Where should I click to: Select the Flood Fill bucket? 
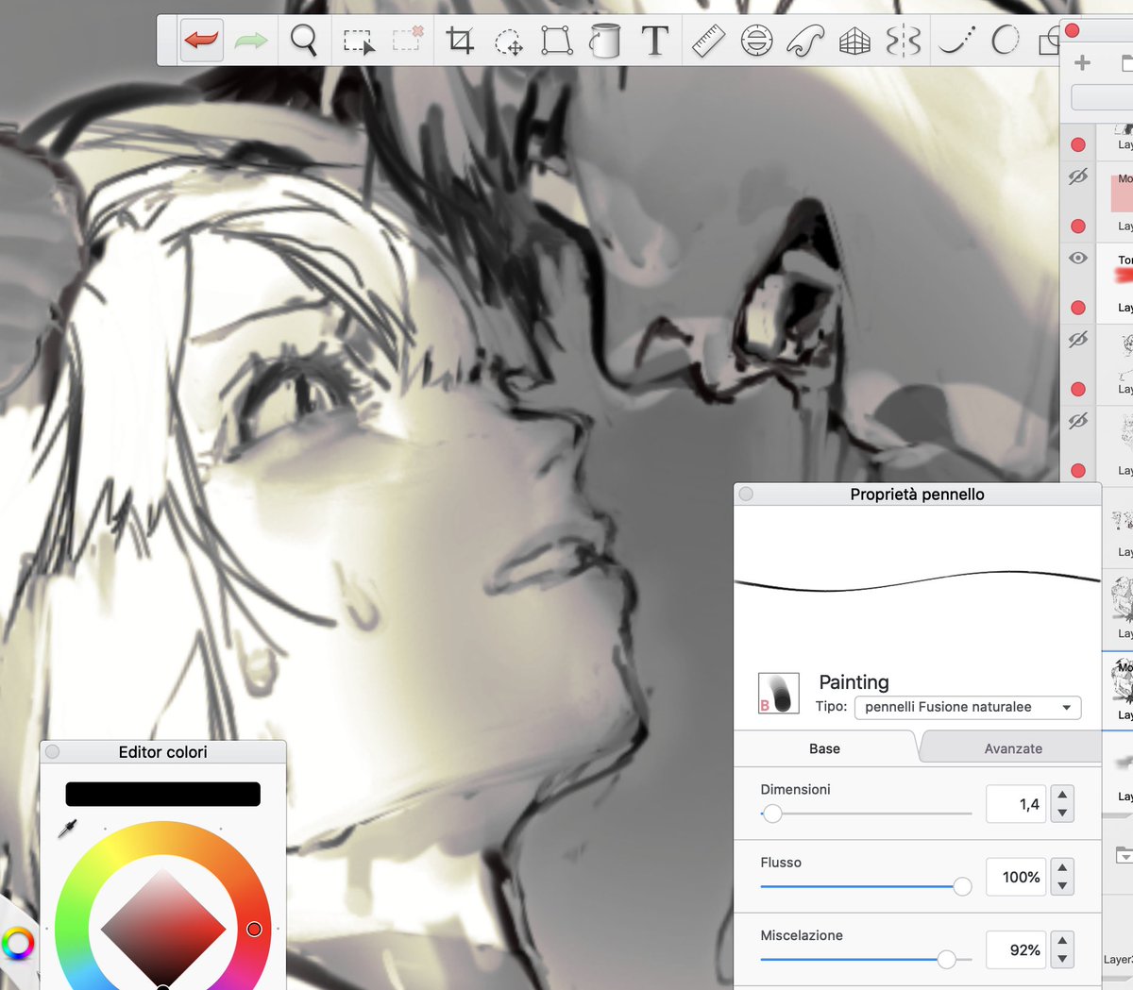pyautogui.click(x=604, y=41)
